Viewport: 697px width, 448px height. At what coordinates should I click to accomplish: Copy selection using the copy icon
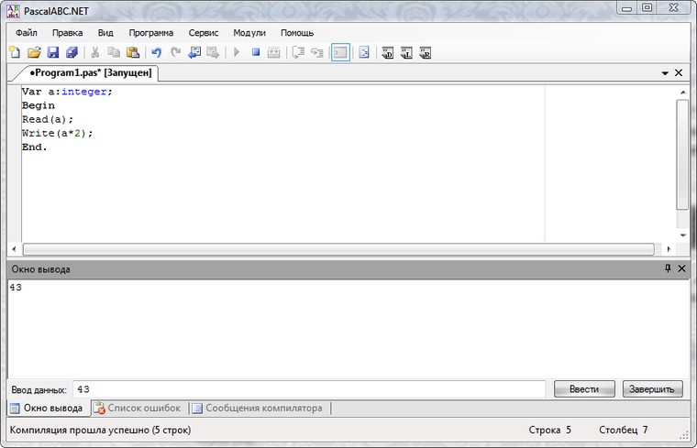[114, 52]
